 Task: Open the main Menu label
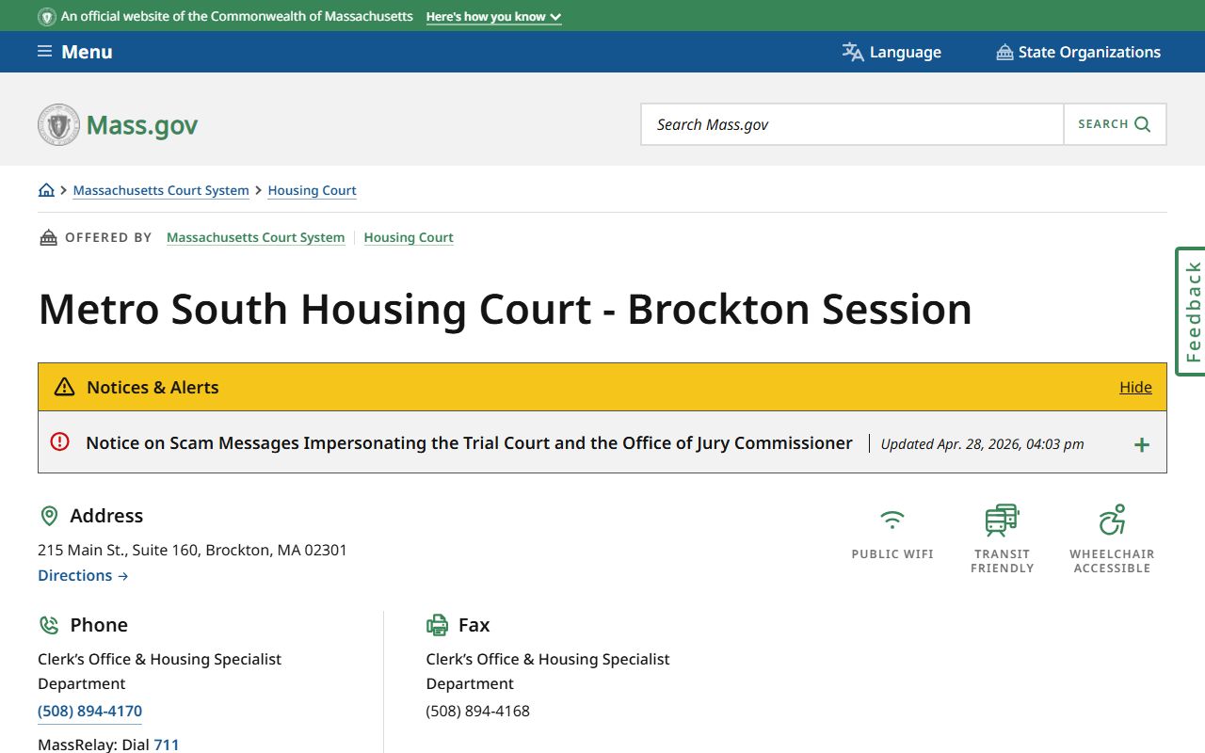(87, 52)
